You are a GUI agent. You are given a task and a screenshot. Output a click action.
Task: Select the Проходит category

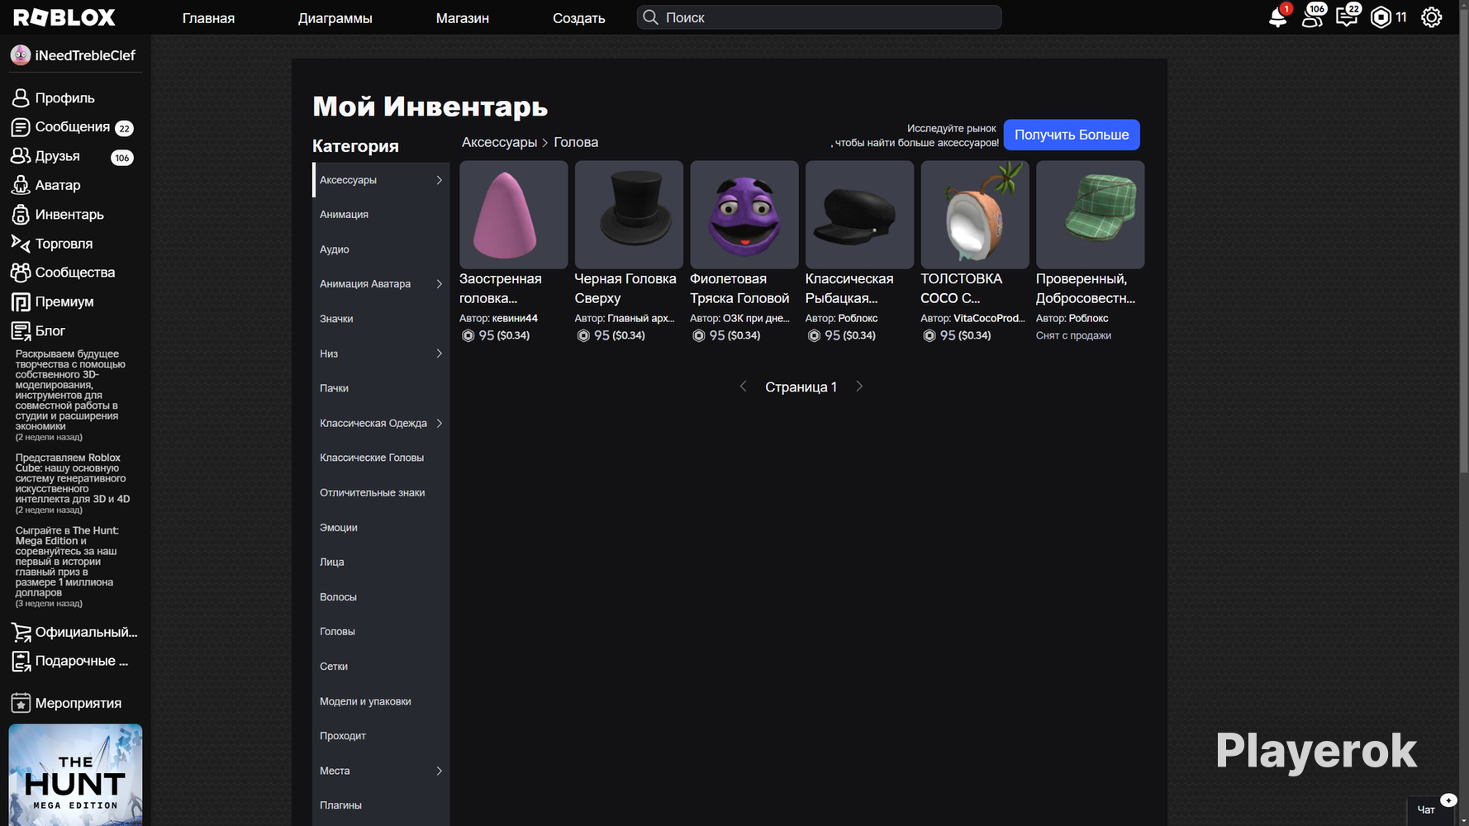tap(381, 736)
